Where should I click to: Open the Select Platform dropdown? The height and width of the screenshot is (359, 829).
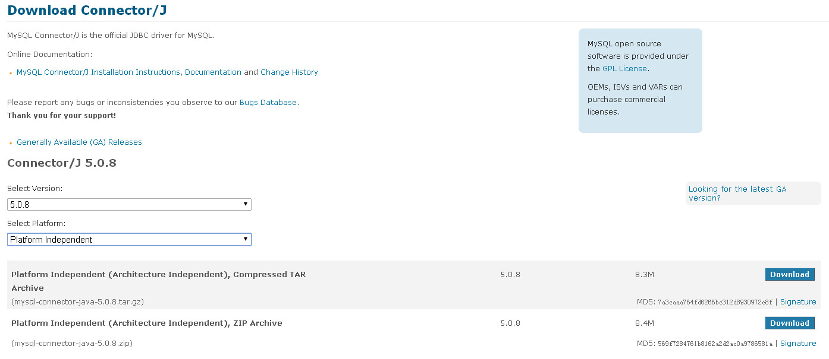tap(129, 240)
